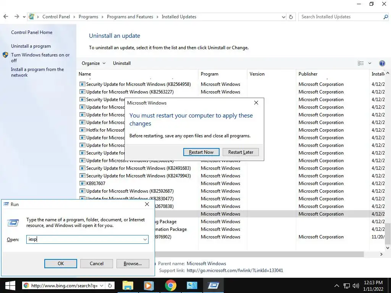Click the update icon beside KB2564958
The image size is (391, 293).
(x=82, y=84)
